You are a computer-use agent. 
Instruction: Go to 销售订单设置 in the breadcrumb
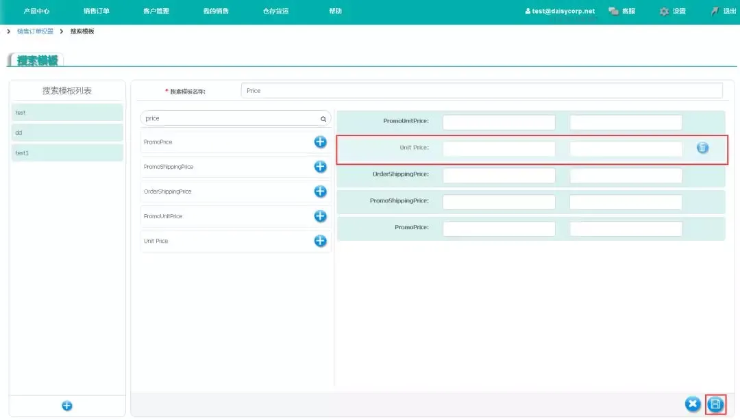[x=35, y=31]
